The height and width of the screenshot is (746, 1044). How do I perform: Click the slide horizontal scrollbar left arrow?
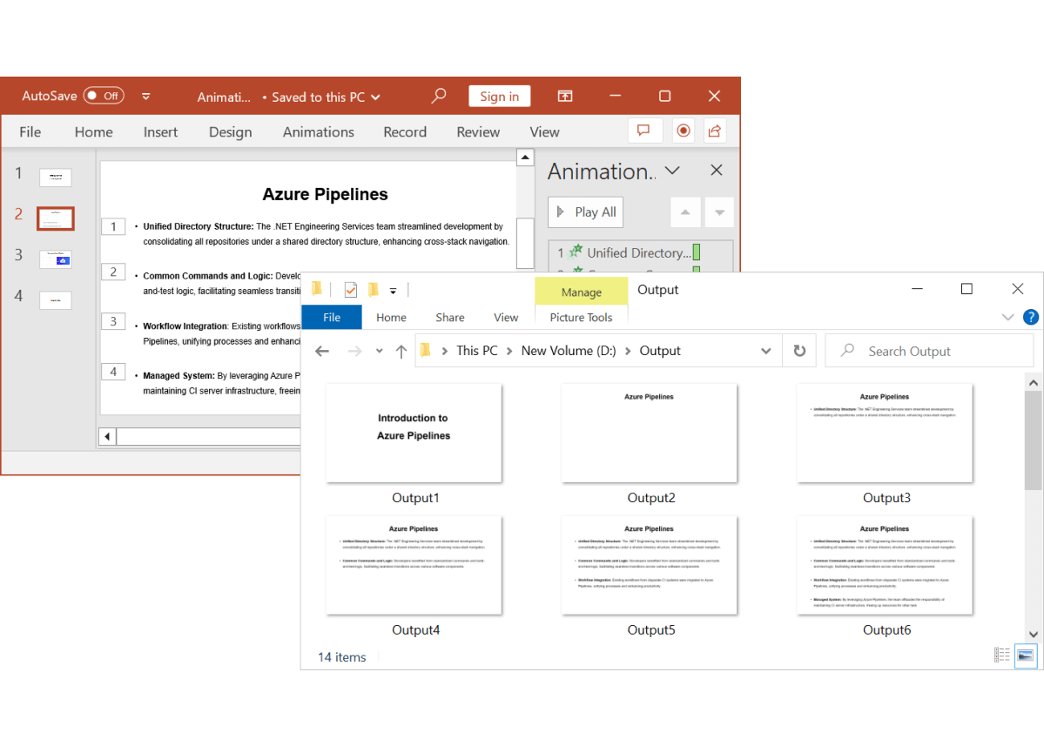107,437
